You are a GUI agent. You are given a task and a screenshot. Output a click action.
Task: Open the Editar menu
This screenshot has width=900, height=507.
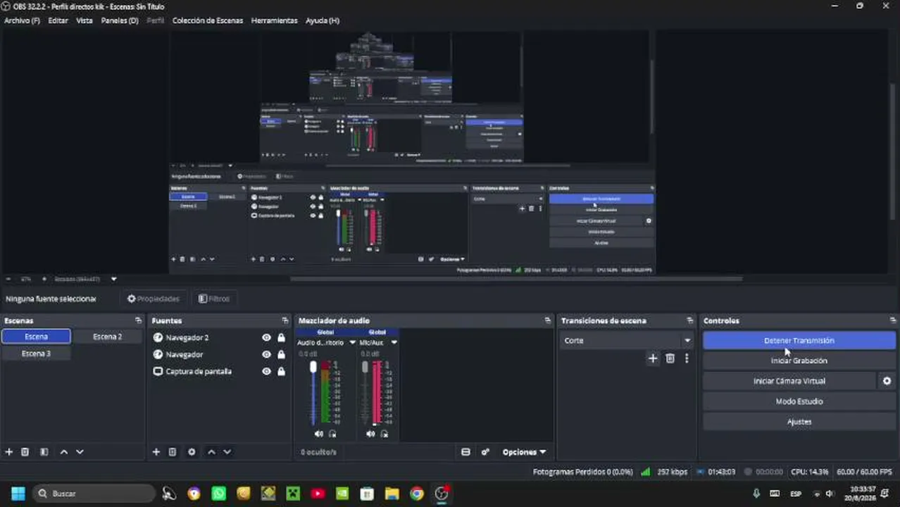click(x=58, y=20)
